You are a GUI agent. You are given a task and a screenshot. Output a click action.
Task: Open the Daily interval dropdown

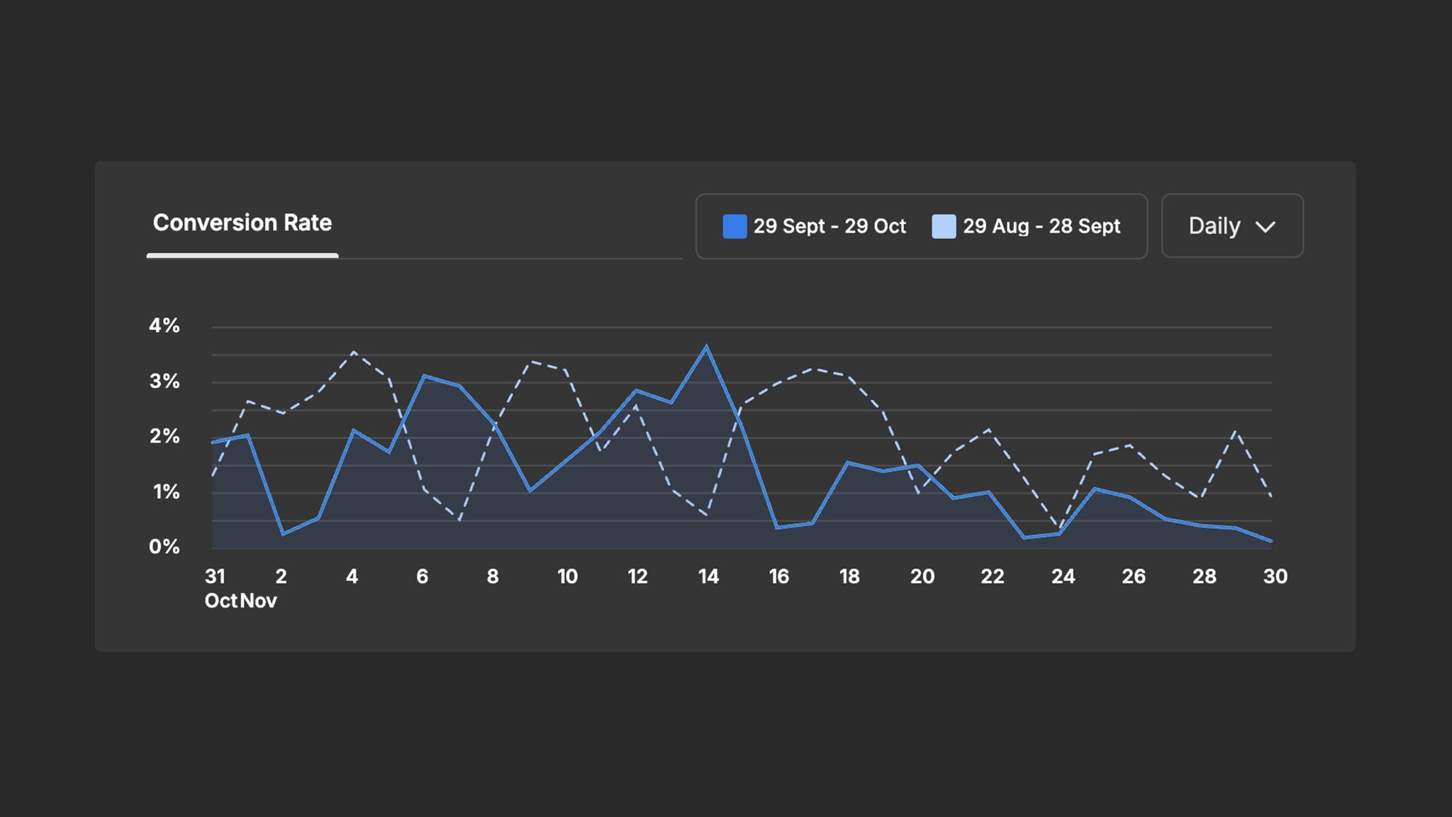click(1232, 226)
